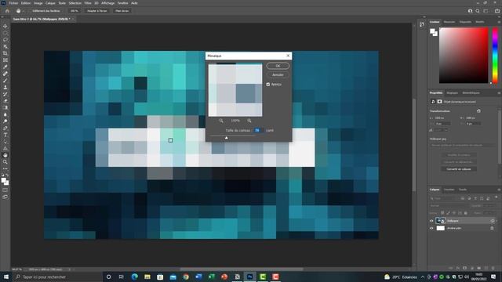The image size is (502, 282).
Task: Click OK in the Mosaïque dialog
Action: tap(278, 66)
